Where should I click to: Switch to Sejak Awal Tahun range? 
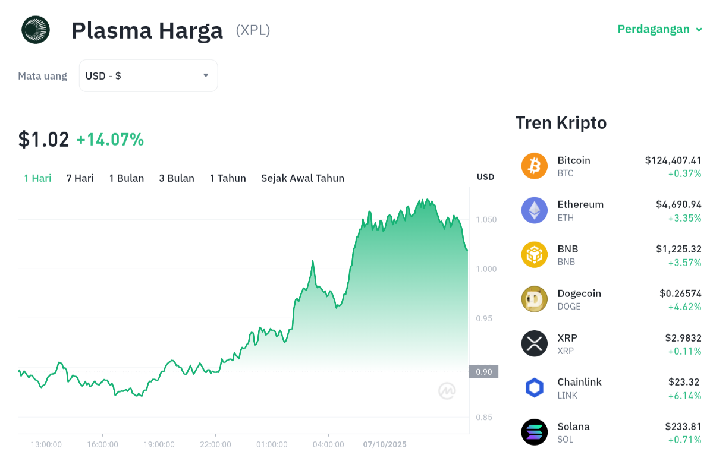(302, 178)
